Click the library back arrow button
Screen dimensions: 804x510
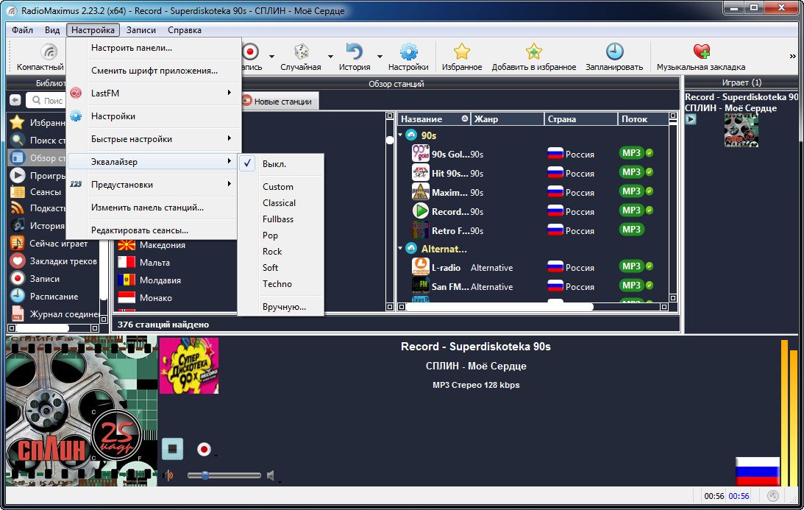point(15,101)
